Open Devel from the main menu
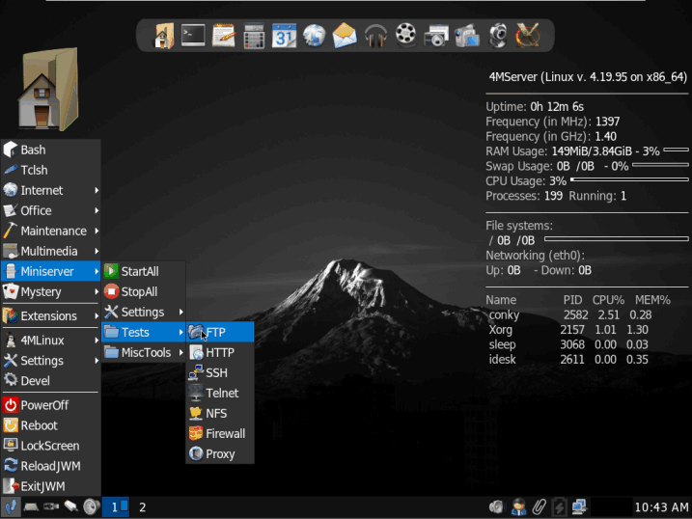The image size is (692, 519). 51,381
